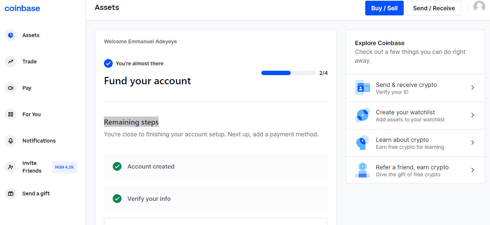Click Give the gift of free crypto text
Image resolution: width=490 pixels, height=225 pixels.
[x=408, y=174]
